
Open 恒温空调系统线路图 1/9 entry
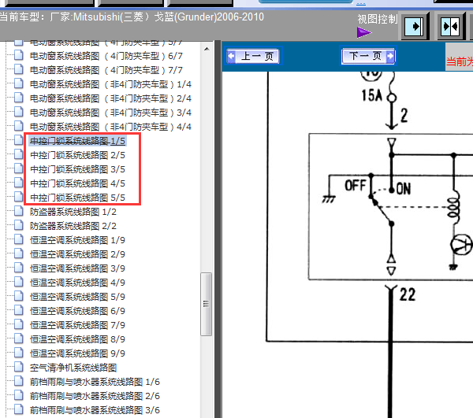(77, 240)
